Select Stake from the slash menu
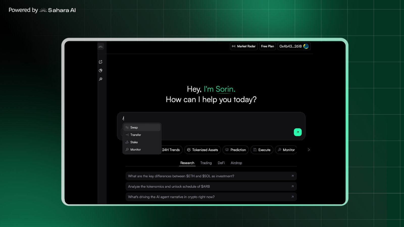This screenshot has width=404, height=227. [x=142, y=142]
